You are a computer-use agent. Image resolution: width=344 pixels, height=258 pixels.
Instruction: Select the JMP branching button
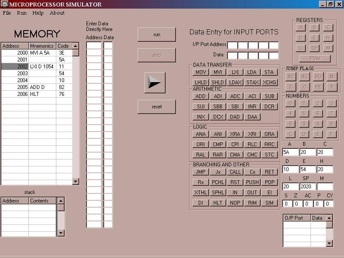tap(200, 172)
